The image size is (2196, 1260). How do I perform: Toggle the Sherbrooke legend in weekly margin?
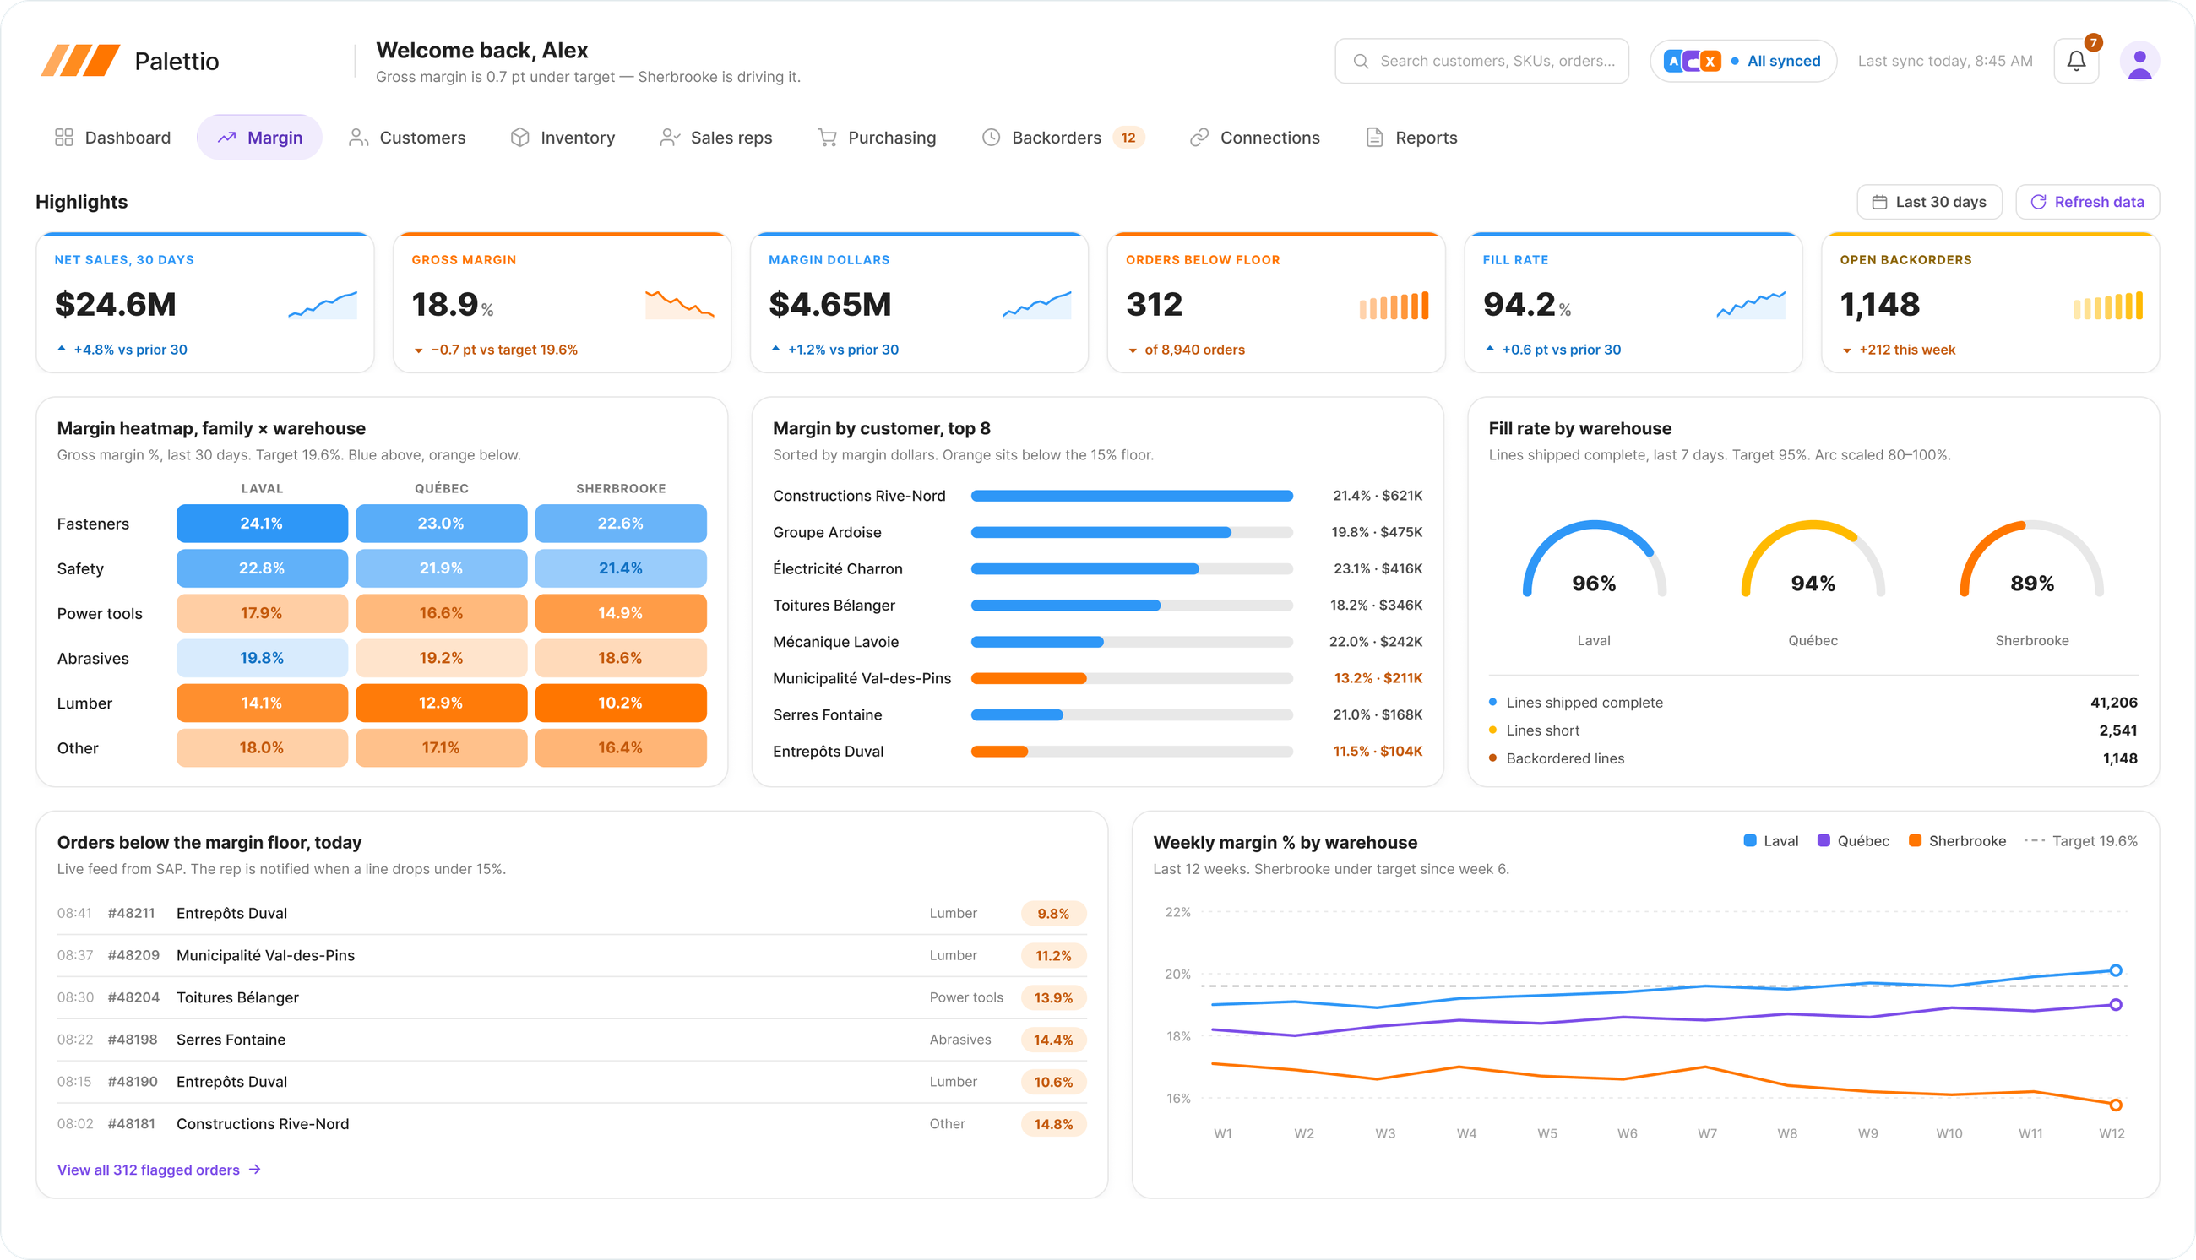[1956, 840]
